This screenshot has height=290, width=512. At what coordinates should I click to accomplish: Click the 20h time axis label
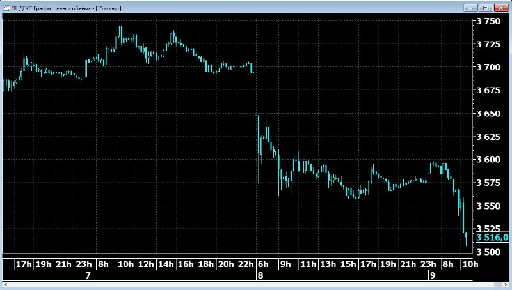(x=226, y=264)
